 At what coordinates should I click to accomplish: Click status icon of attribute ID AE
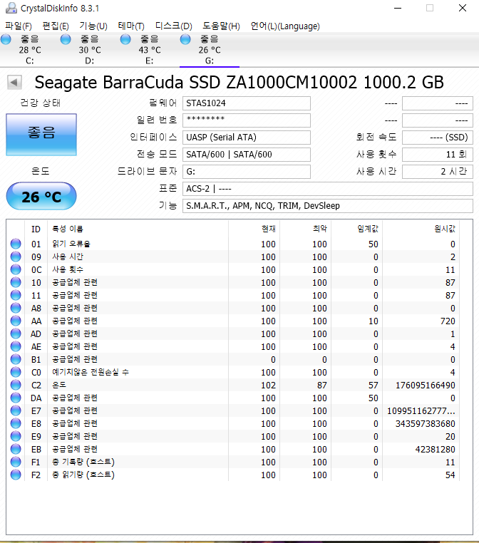(16, 346)
